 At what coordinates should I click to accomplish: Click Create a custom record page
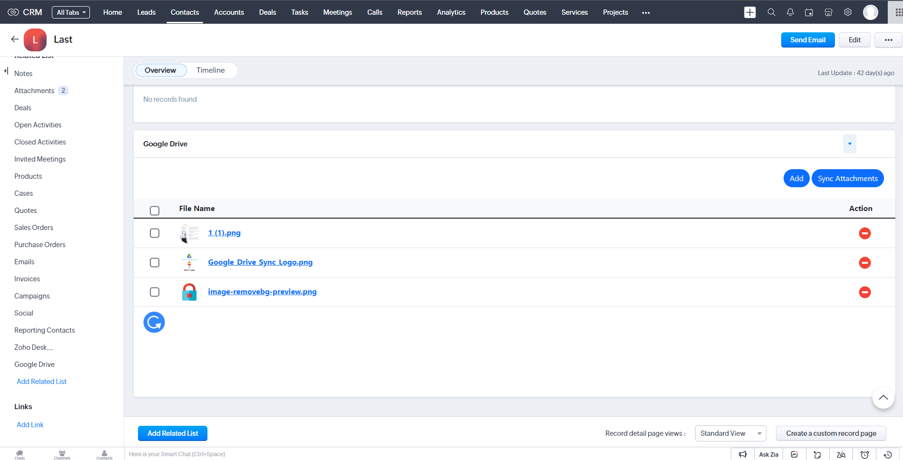point(831,433)
